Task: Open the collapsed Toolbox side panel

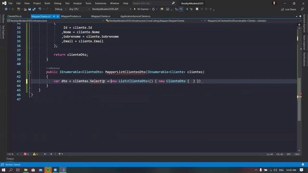Action: click(x=3, y=19)
